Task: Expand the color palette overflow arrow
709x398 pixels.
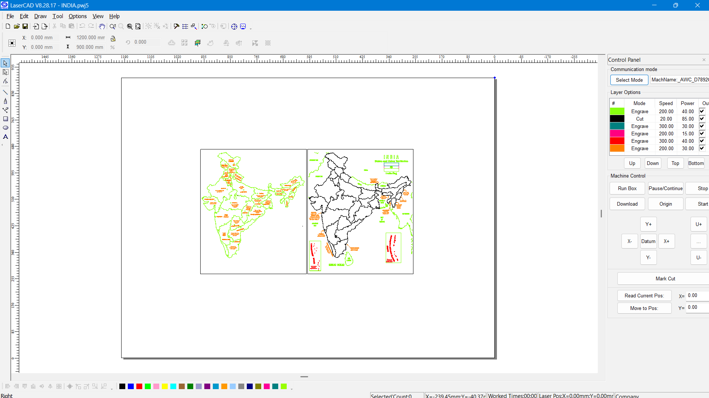Action: click(x=292, y=388)
